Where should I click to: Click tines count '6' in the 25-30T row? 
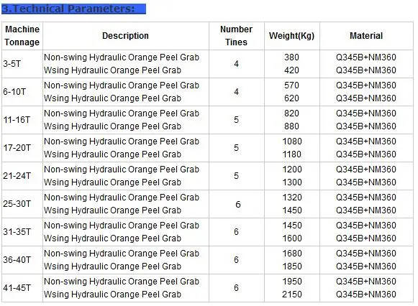[x=238, y=204]
